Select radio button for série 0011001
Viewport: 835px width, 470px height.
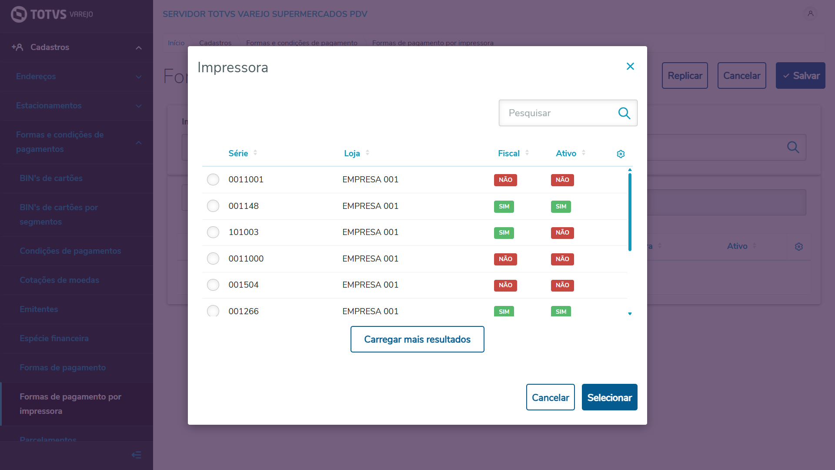click(x=213, y=179)
